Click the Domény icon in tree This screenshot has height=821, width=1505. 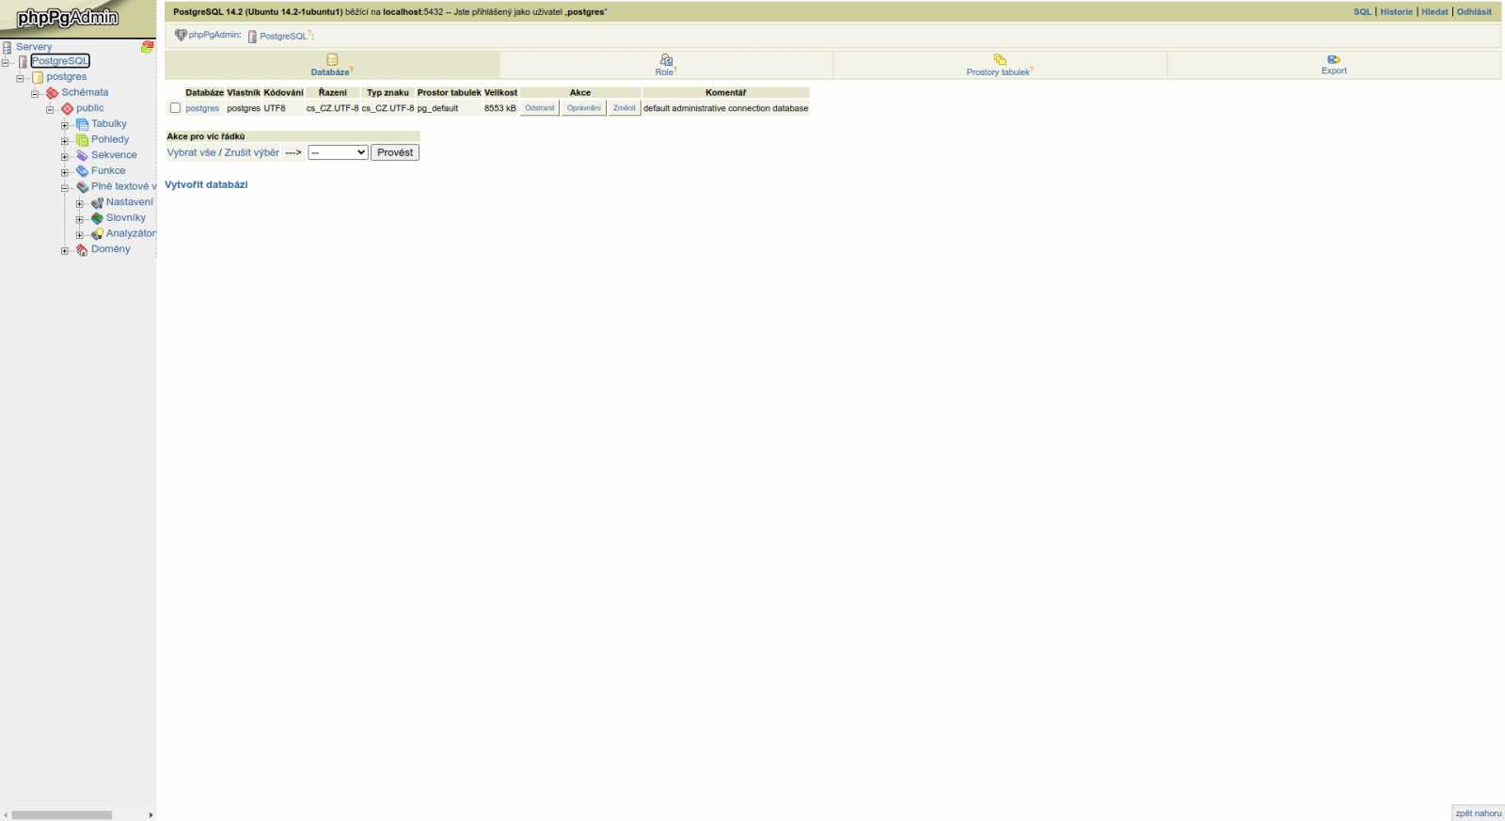click(x=83, y=249)
